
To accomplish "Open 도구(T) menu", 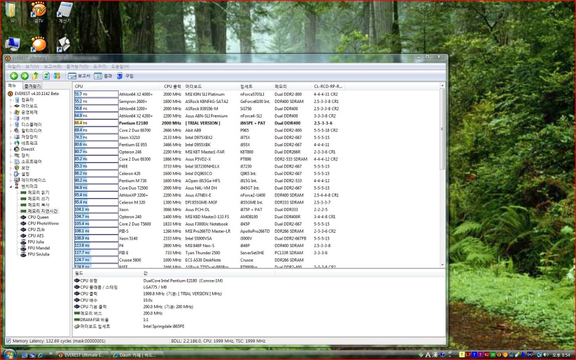I will click(100, 66).
